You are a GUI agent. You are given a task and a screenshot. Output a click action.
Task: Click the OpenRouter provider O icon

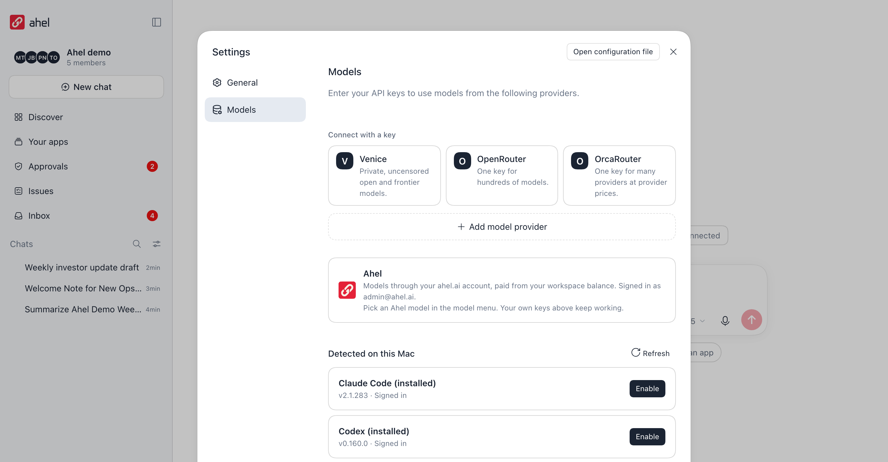click(x=462, y=161)
